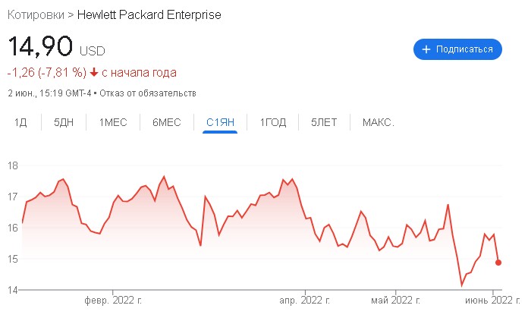Click the июнь 2022 г. axis marker
This screenshot has height=318, width=528.
492,300
